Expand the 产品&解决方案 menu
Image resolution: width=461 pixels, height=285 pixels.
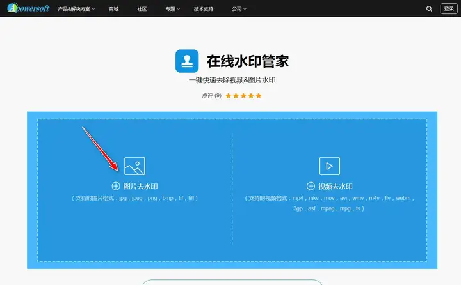tap(76, 9)
